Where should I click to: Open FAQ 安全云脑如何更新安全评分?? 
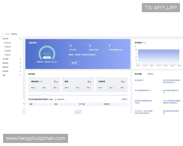pos(171,92)
